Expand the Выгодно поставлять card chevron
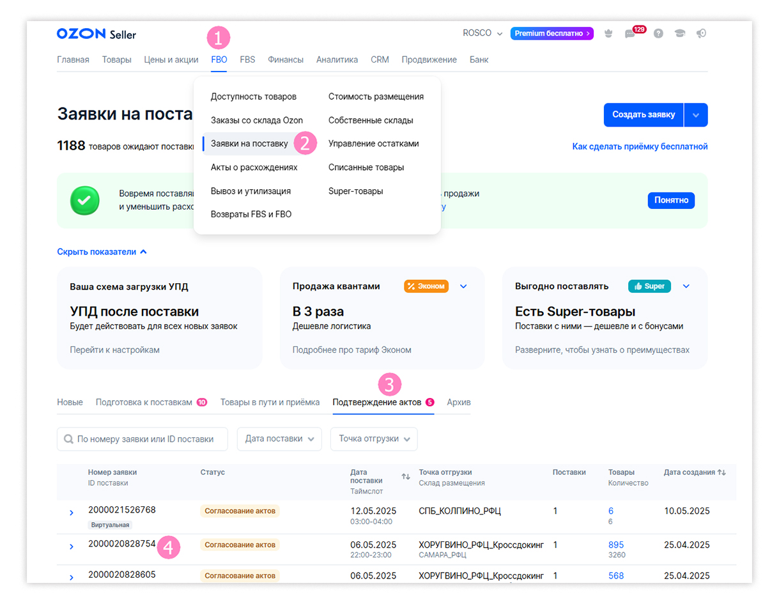779x604 pixels. [686, 286]
